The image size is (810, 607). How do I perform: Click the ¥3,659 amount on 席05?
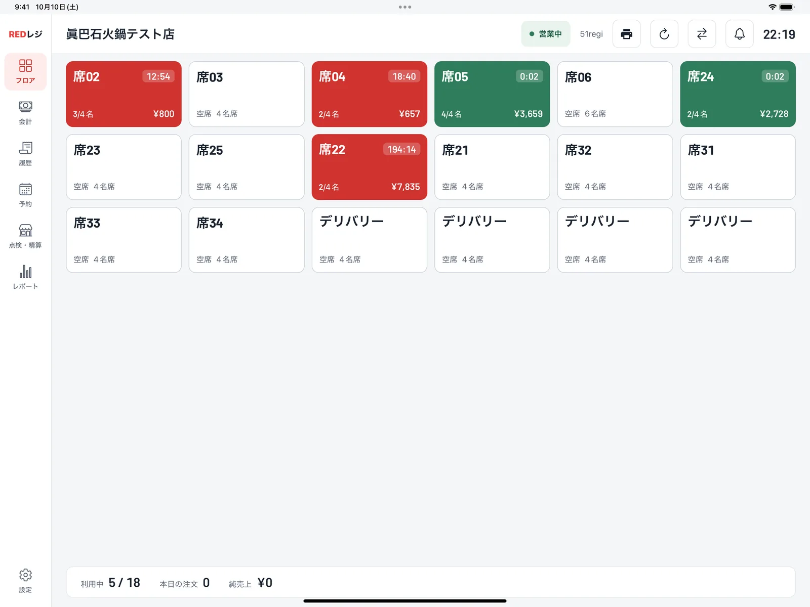[x=528, y=114]
